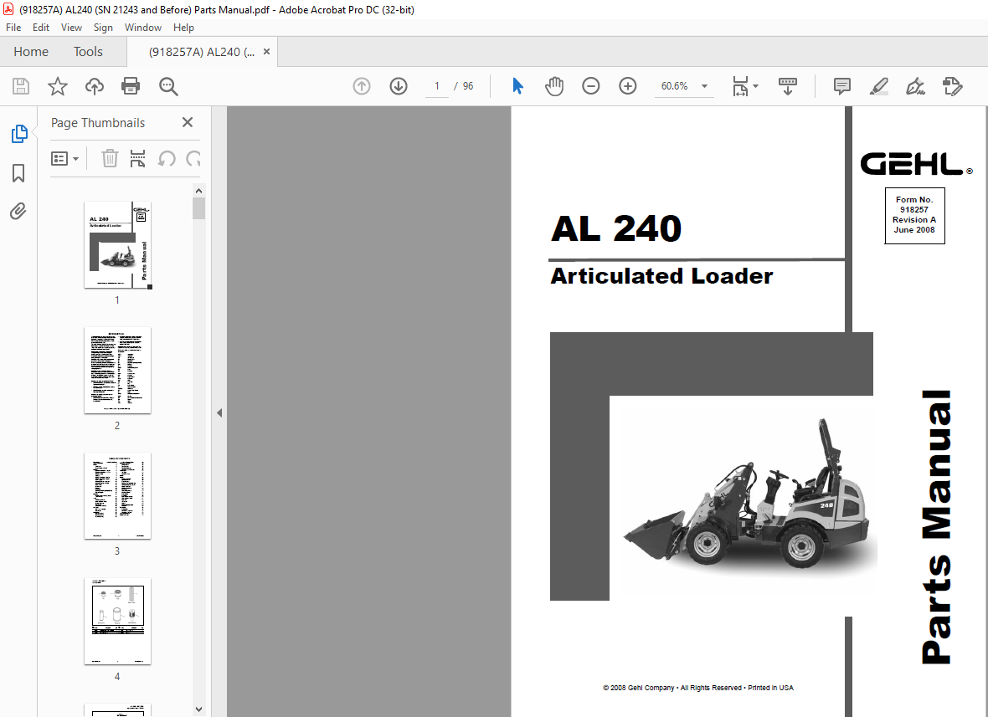Click the Share or stamp file icon

pos(952,86)
